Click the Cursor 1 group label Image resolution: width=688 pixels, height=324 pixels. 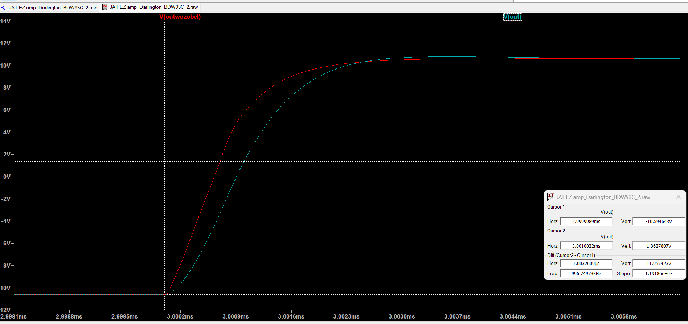pos(556,207)
